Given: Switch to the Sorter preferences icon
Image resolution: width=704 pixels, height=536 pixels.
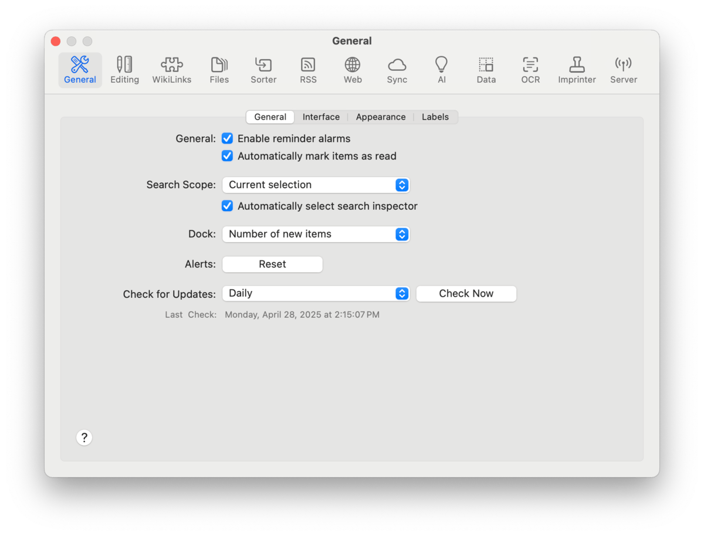Looking at the screenshot, I should [263, 70].
